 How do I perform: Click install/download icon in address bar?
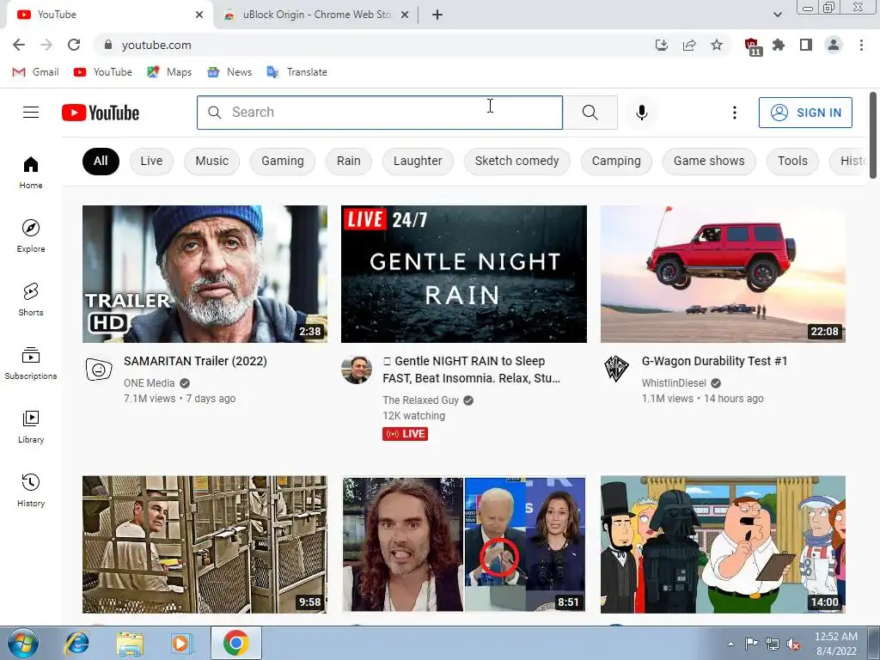click(x=662, y=45)
